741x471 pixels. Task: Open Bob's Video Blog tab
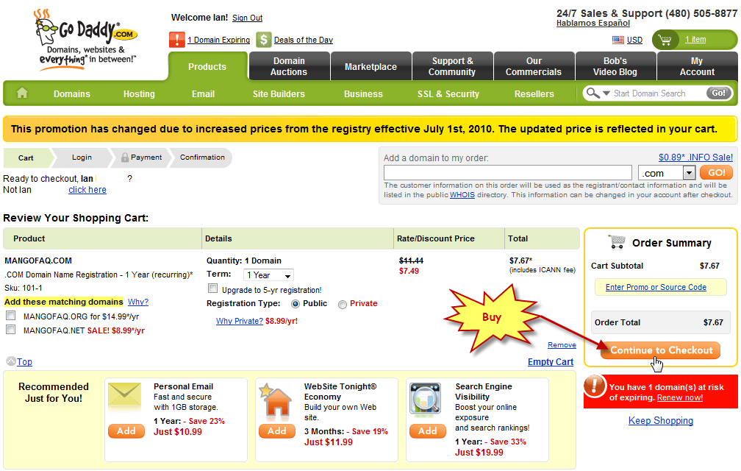pyautogui.click(x=615, y=66)
